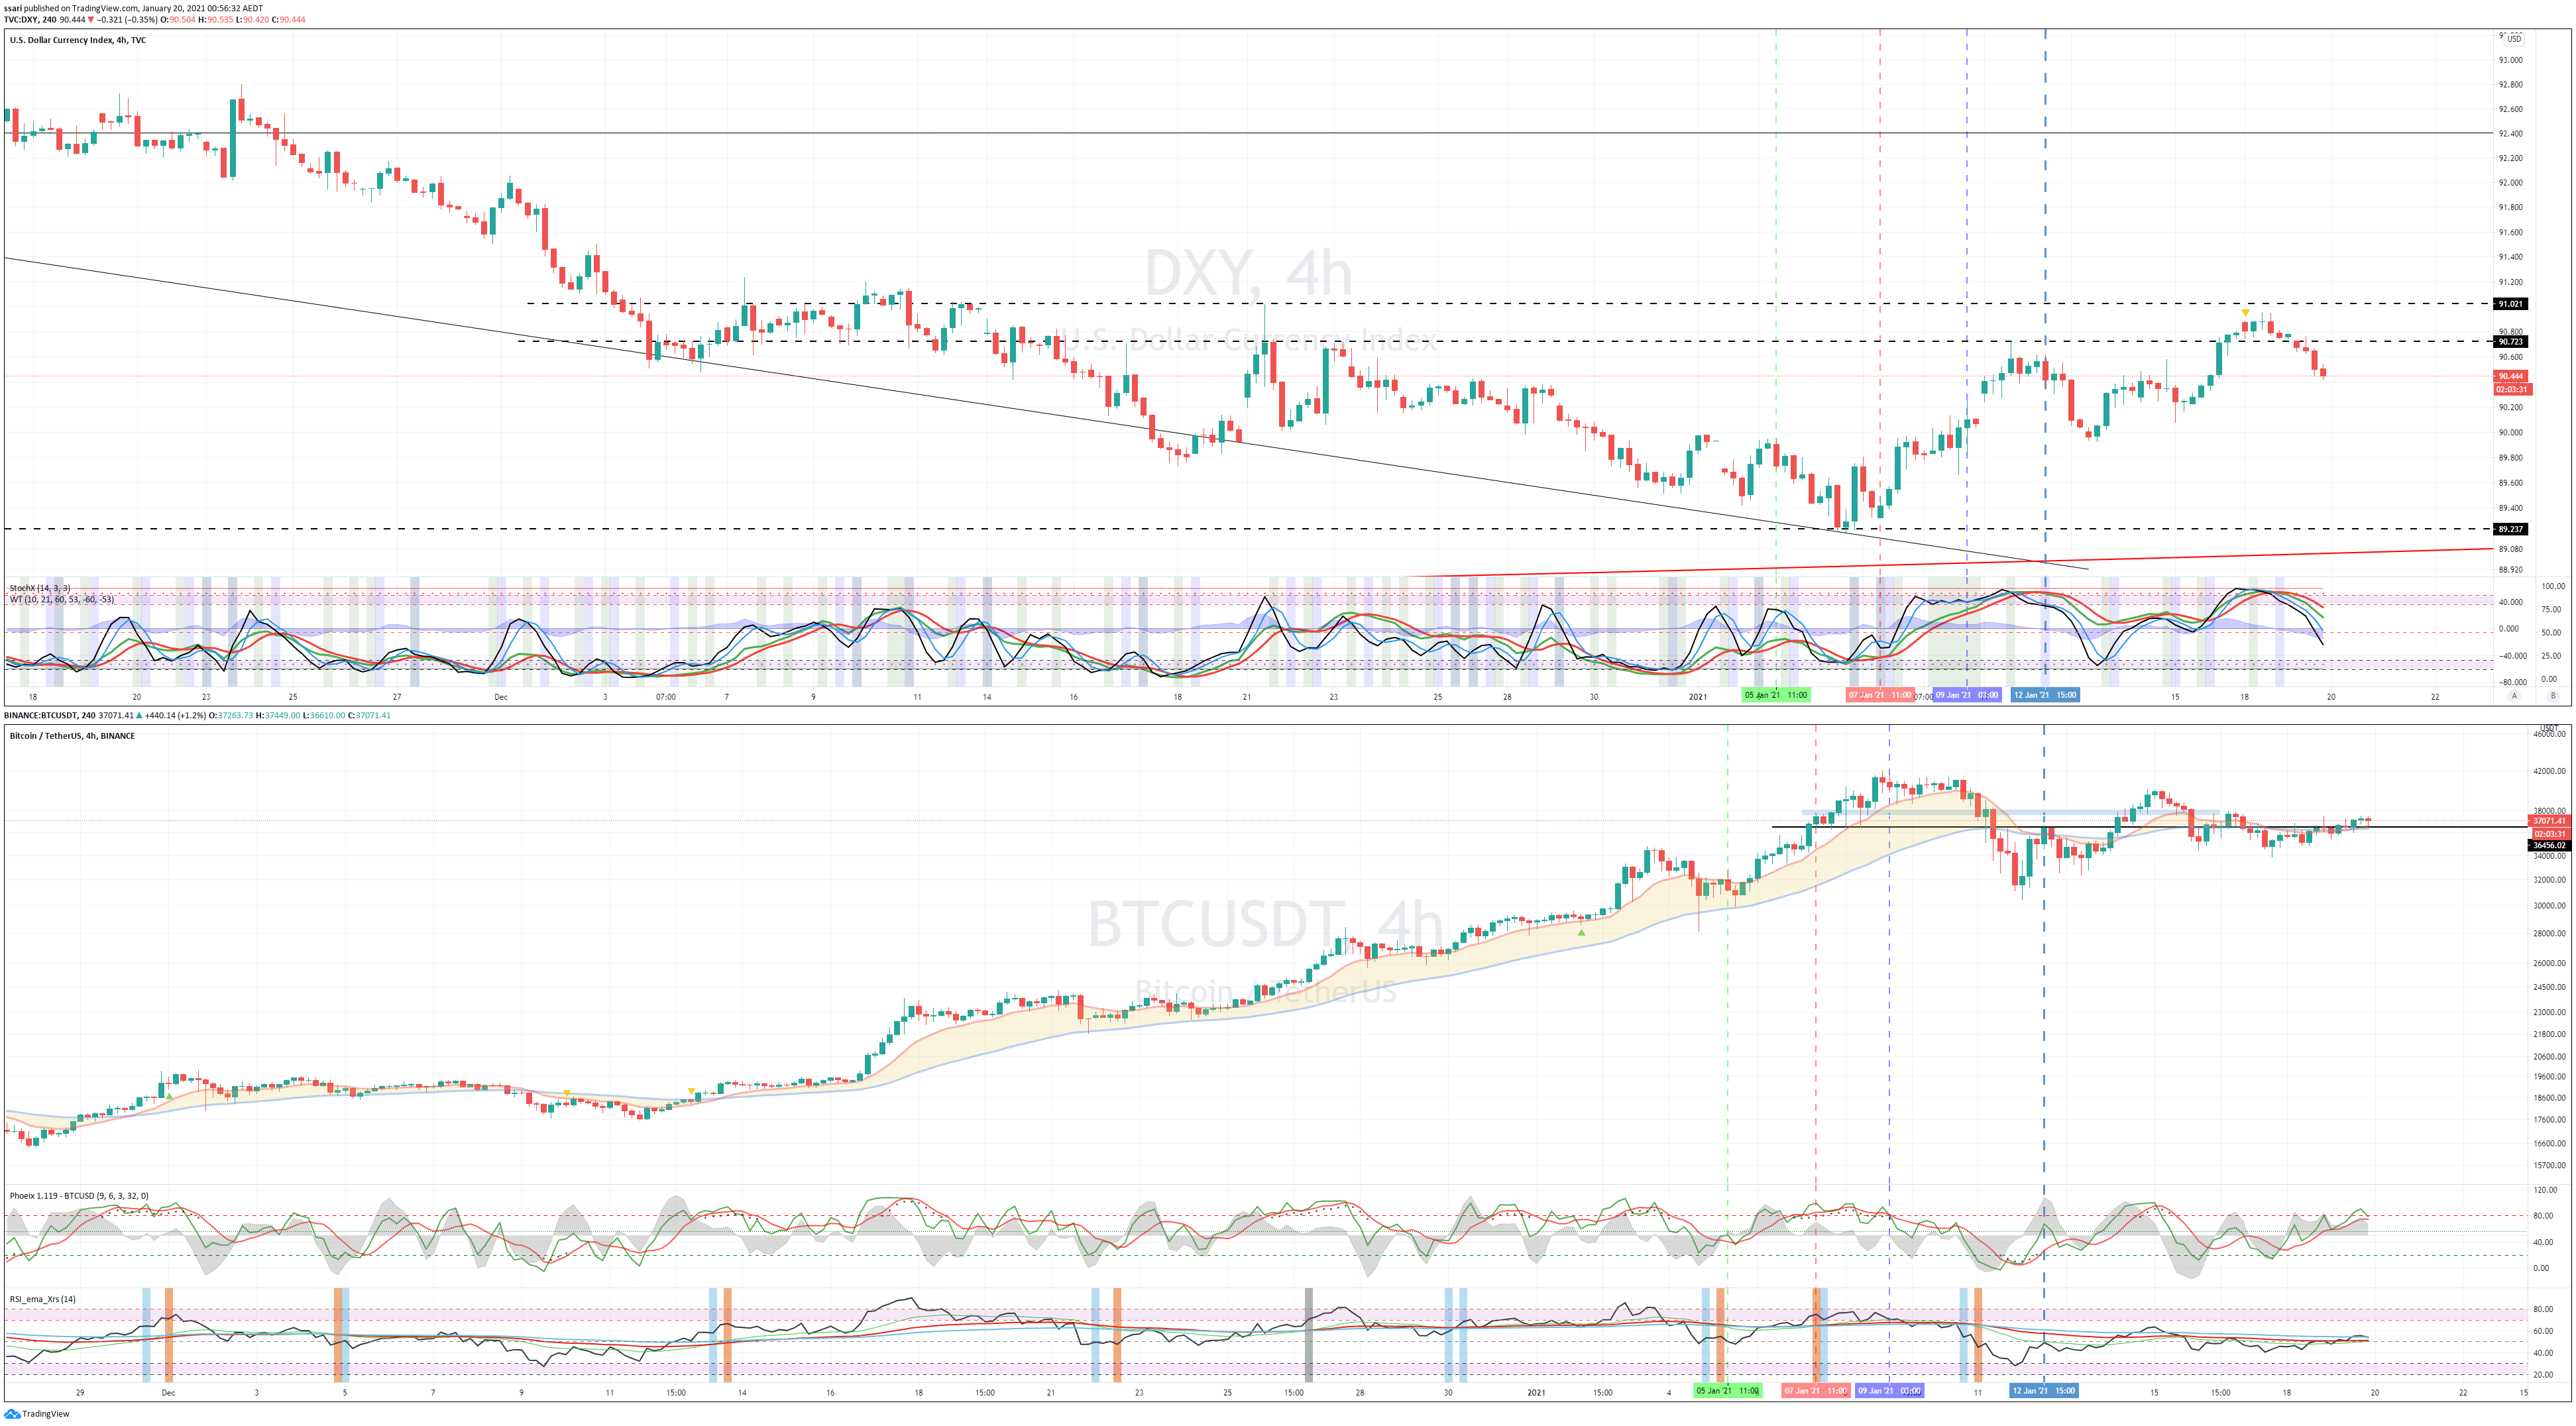Viewport: 2576px width, 1426px height.
Task: Click the TradingView text beside the logo
Action: point(46,1415)
